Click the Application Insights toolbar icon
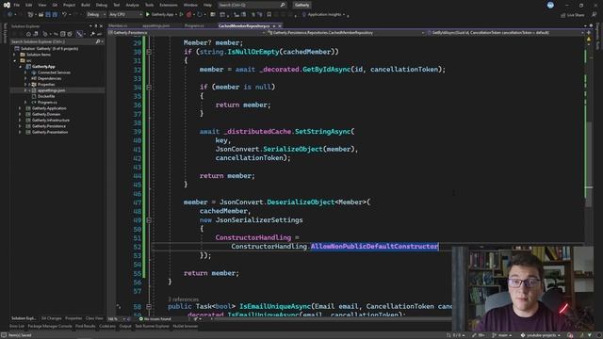 [304, 15]
